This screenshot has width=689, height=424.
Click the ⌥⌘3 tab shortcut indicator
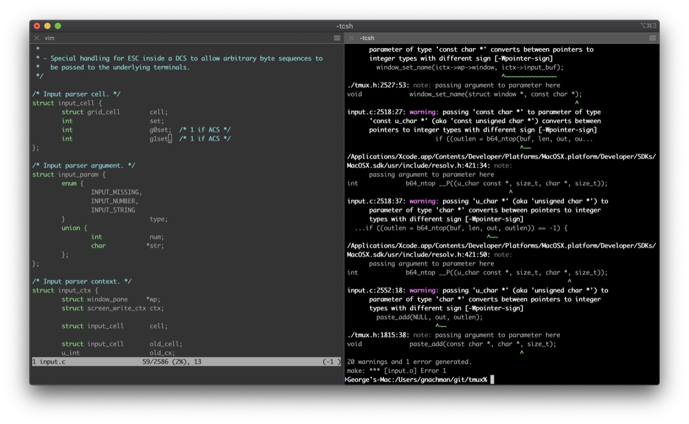[x=648, y=26]
